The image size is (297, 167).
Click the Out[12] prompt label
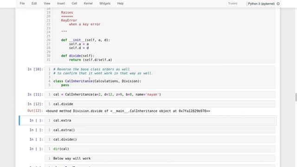35,111
